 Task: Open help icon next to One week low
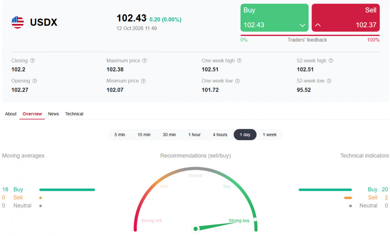[237, 81]
